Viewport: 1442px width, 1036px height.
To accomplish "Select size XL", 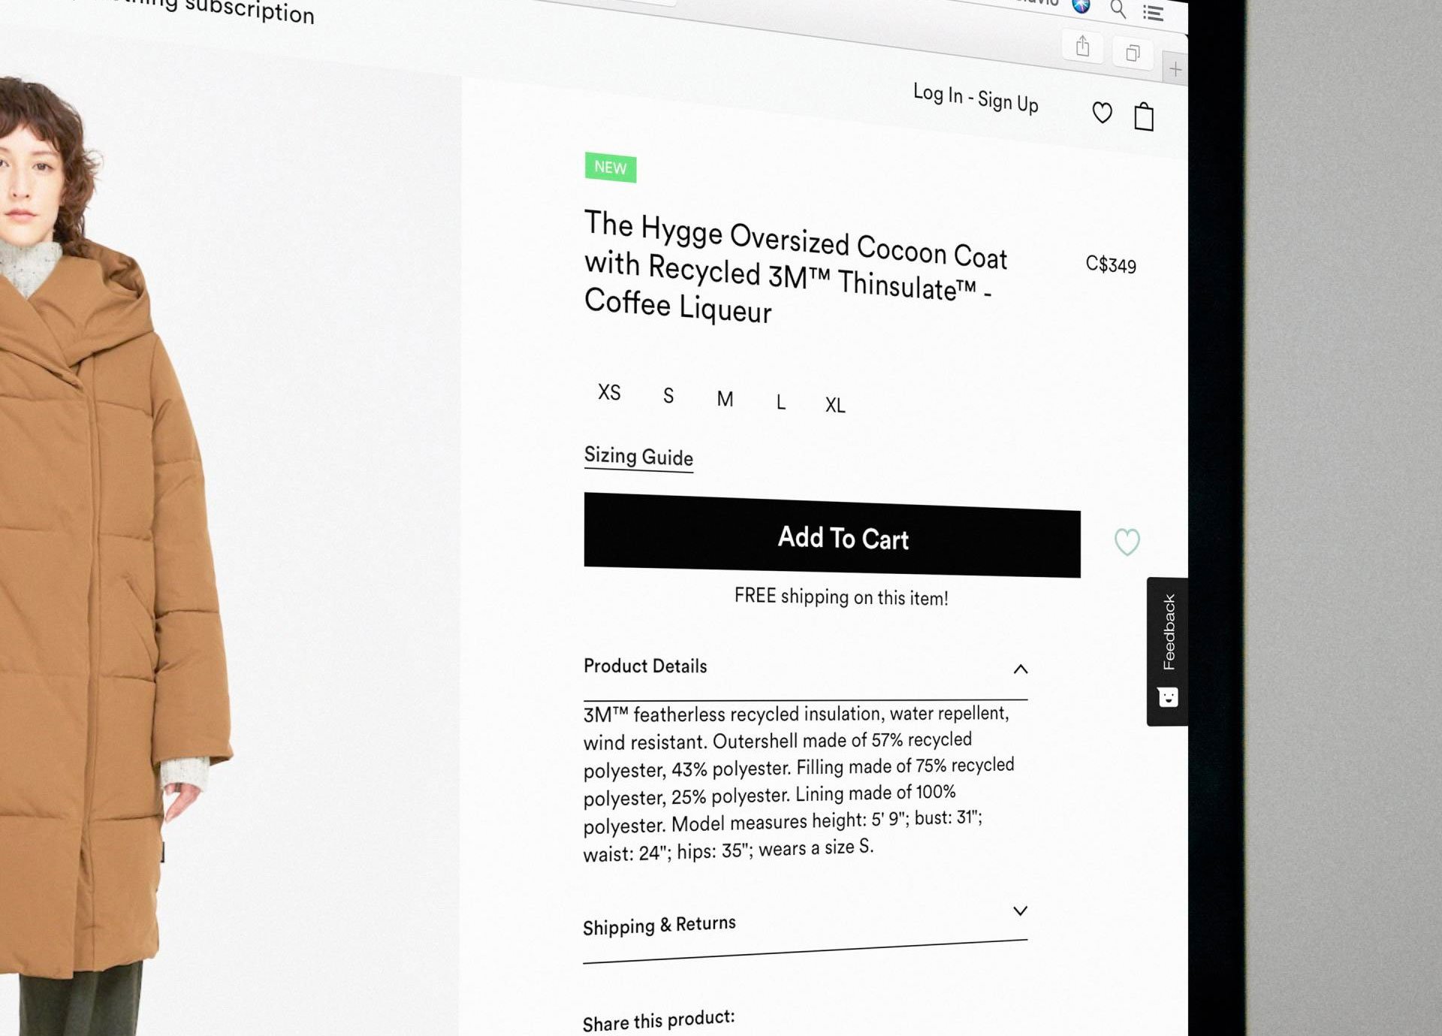I will [835, 405].
